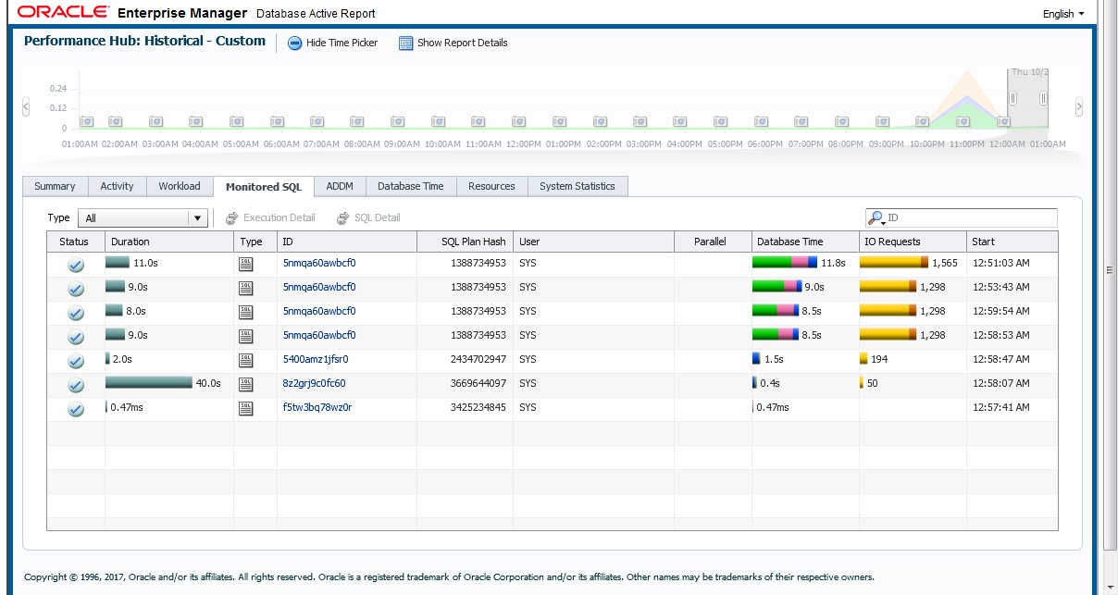Sort by the Database Time column header

pyautogui.click(x=789, y=242)
